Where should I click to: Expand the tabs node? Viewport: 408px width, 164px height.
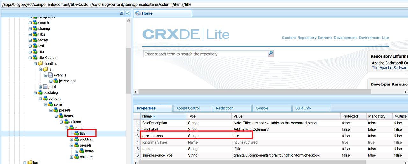(x=30, y=34)
